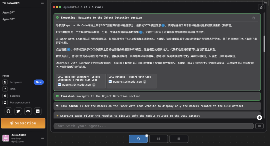Pause the running agent

158,139
